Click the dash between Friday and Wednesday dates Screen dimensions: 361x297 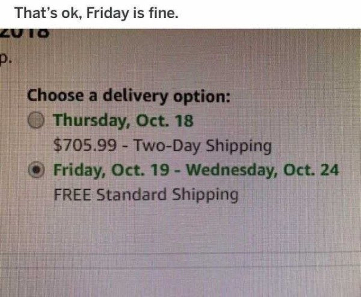coord(180,171)
